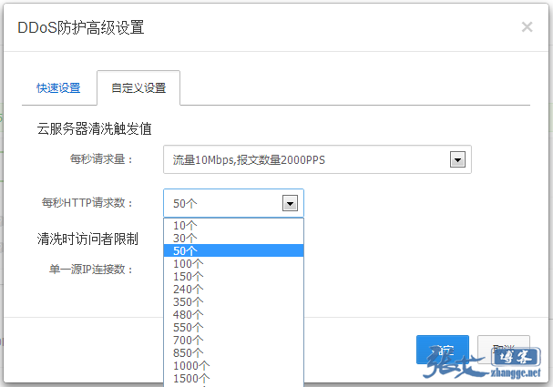Pick 1000个 from the dropdown
The image size is (553, 387).
tap(191, 365)
